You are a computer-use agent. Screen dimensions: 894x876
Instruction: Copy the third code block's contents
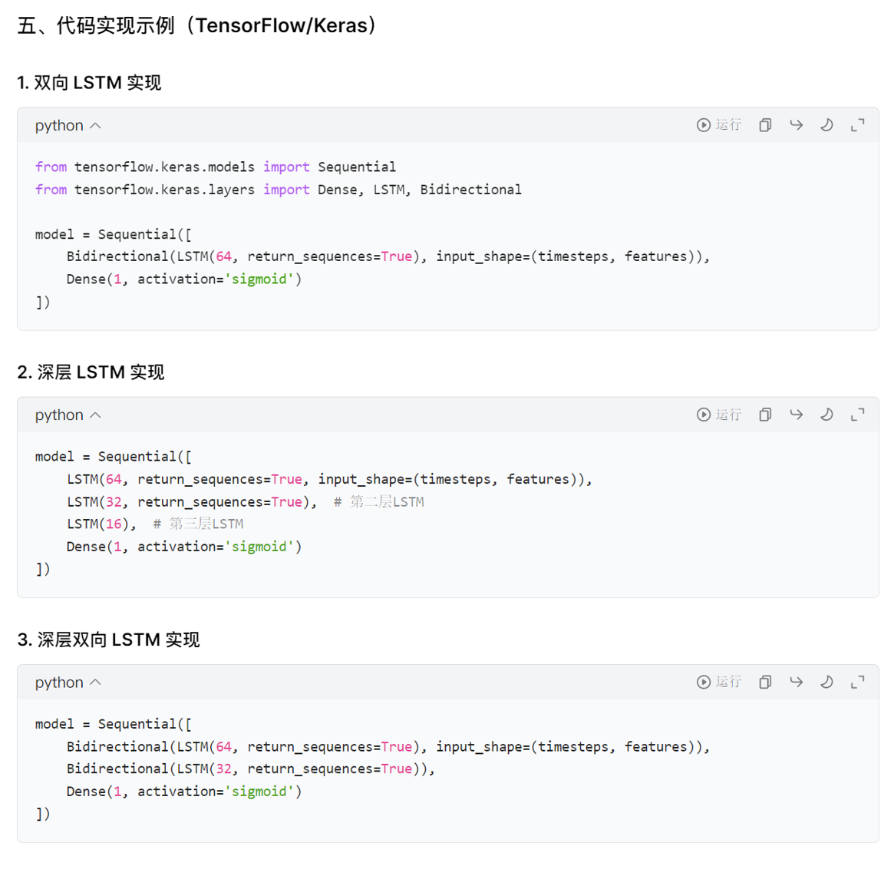pos(765,682)
